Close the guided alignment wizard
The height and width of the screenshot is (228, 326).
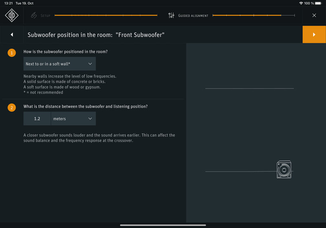click(314, 15)
